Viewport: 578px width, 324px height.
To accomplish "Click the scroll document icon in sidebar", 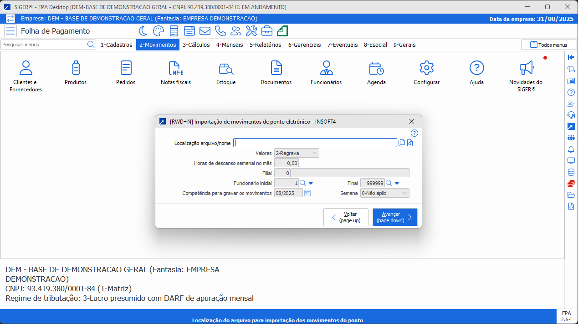I will tap(571, 69).
